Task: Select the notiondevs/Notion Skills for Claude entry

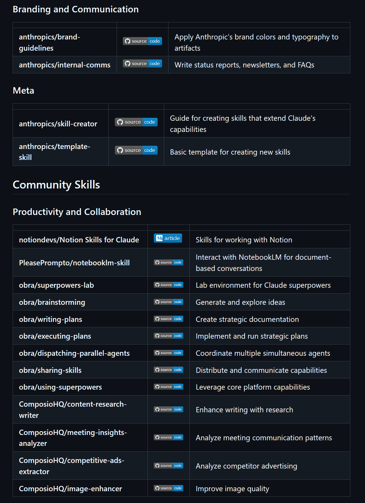Action: point(79,240)
